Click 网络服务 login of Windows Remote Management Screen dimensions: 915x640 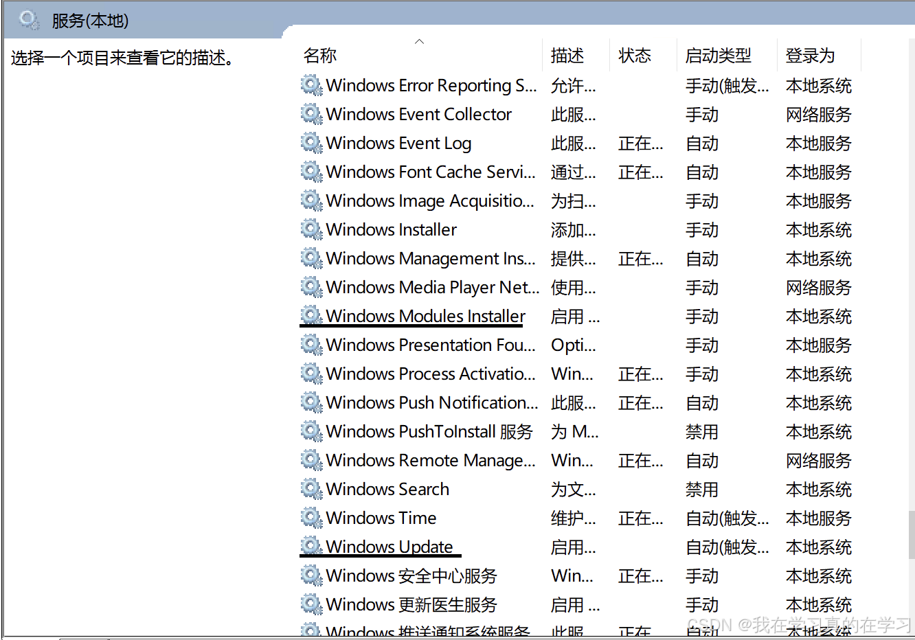coord(819,460)
